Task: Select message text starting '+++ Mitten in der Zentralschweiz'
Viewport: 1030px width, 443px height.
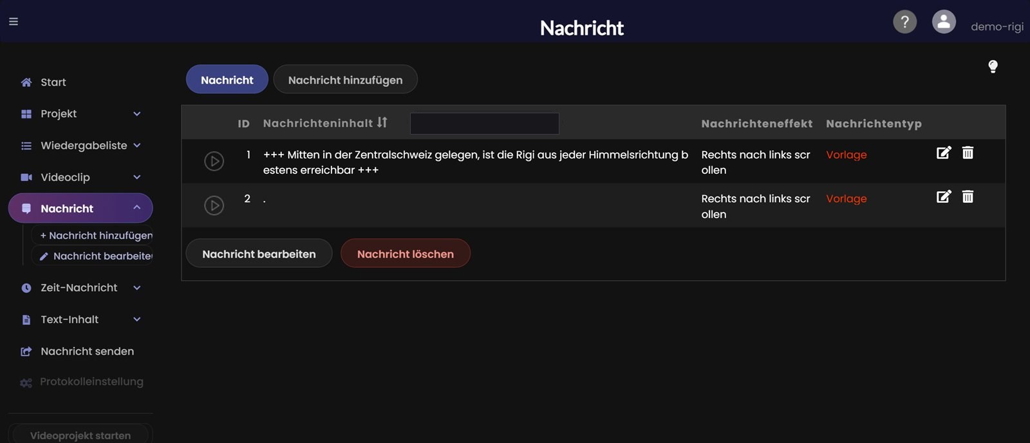Action: click(476, 162)
